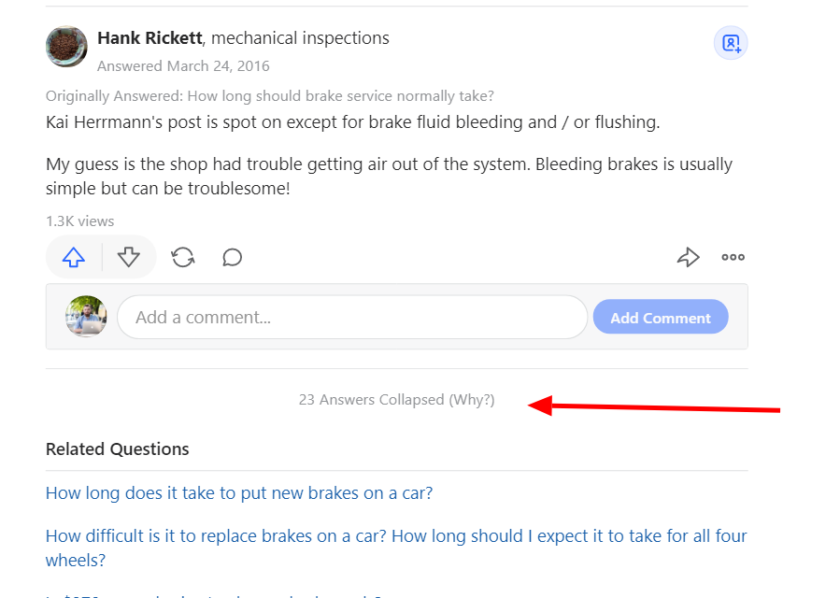Open 'How long does it take to put new brakes' question
Screen dimensions: 840x598
tap(239, 493)
